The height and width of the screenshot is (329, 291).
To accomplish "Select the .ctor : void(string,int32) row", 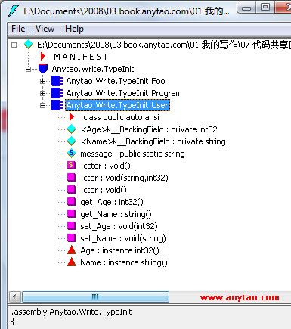I will coord(124,178).
